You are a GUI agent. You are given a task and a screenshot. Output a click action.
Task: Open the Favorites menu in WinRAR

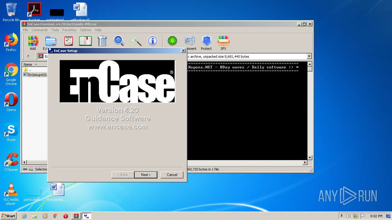(x=70, y=30)
